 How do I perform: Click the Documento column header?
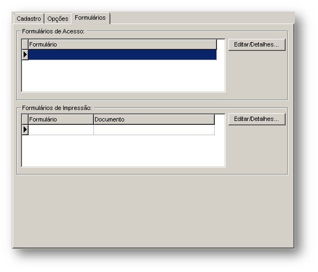[154, 119]
